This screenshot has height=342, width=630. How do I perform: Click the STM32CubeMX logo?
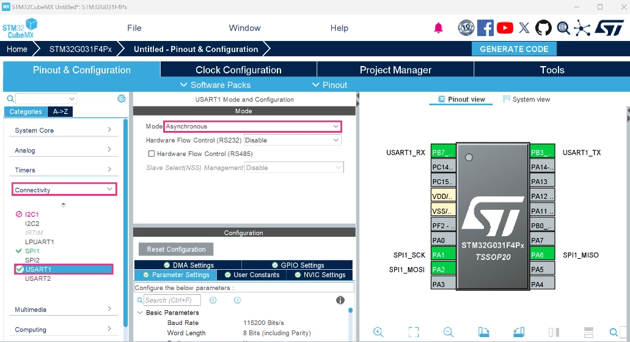pyautogui.click(x=20, y=28)
